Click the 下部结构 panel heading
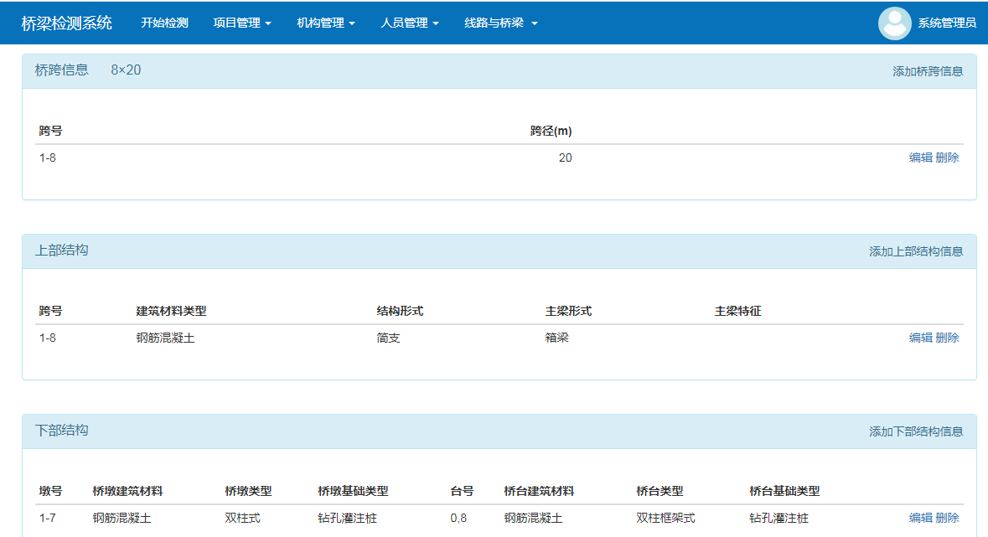Screen dimensions: 988x537 (61, 431)
